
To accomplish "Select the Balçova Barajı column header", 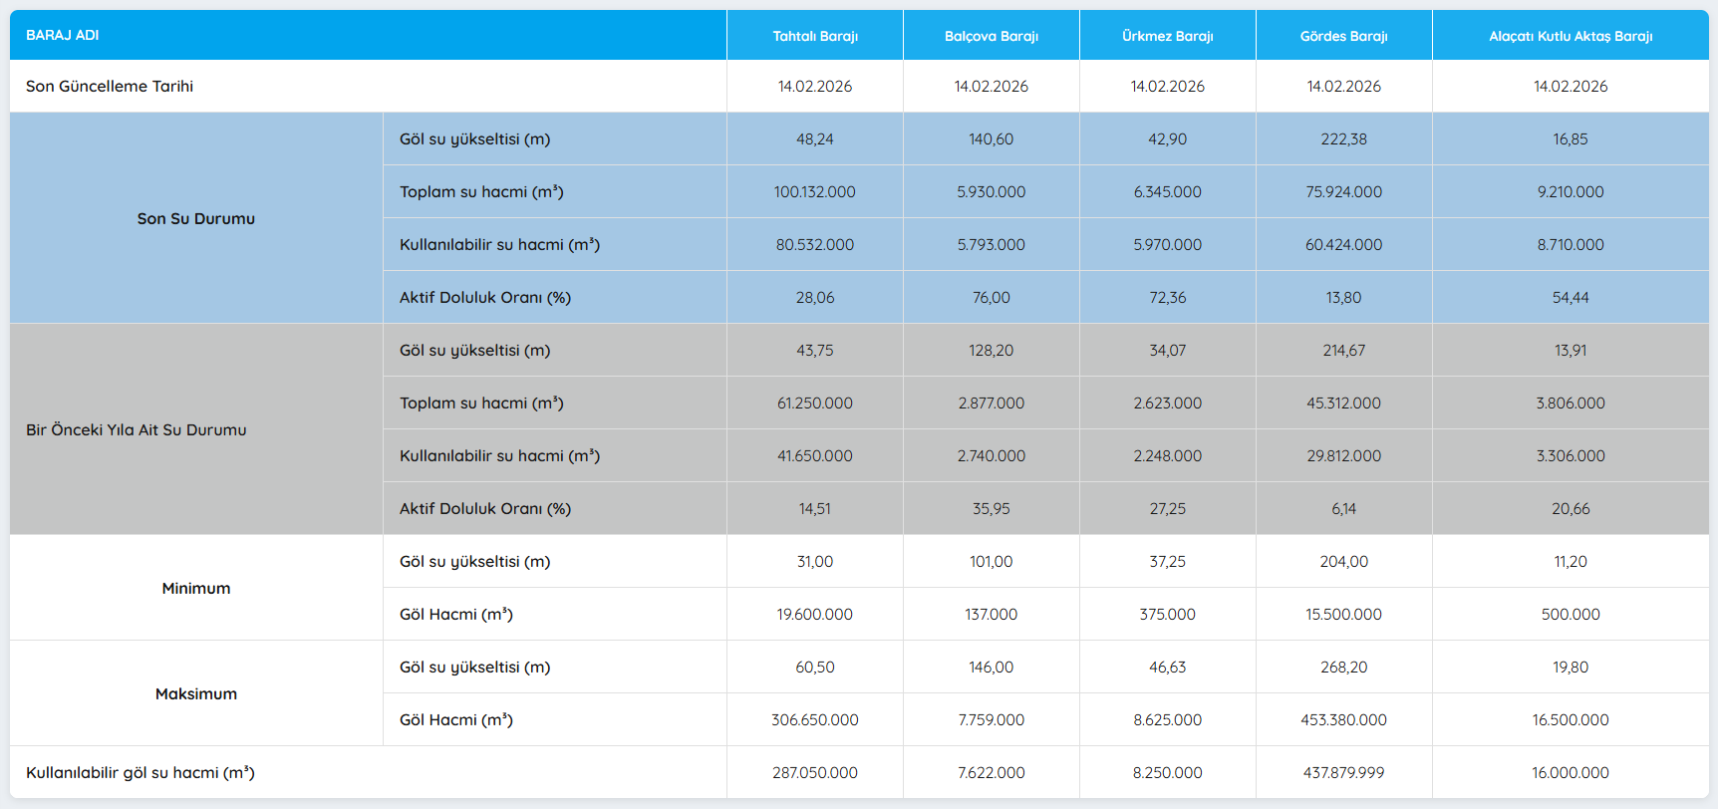I will pyautogui.click(x=991, y=36).
